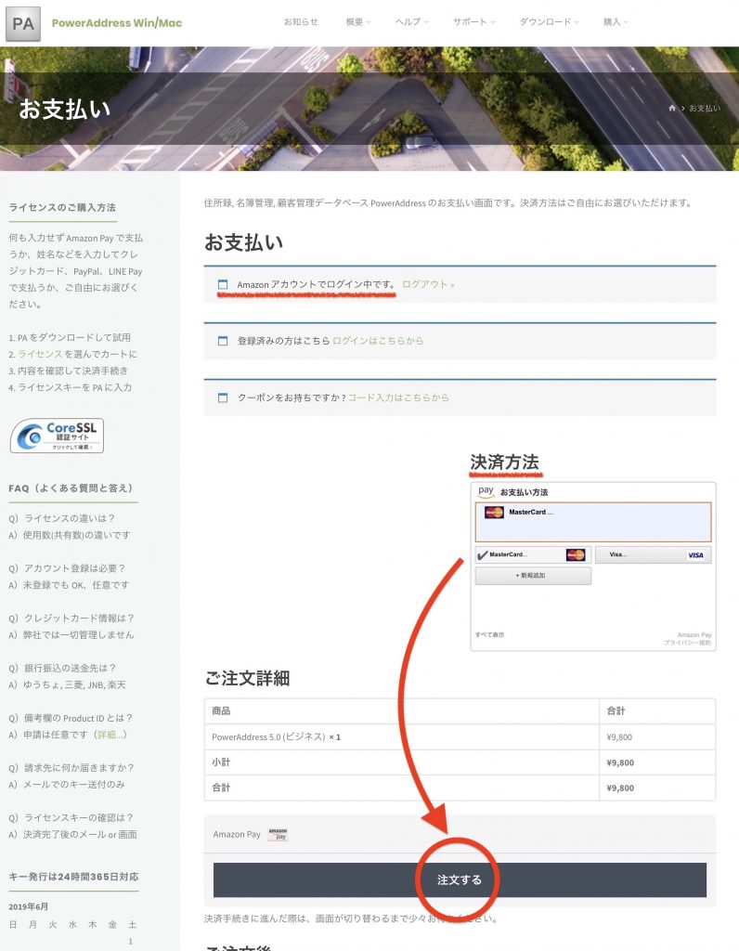
Task: Click the + 新規追加 button
Action: point(533,576)
